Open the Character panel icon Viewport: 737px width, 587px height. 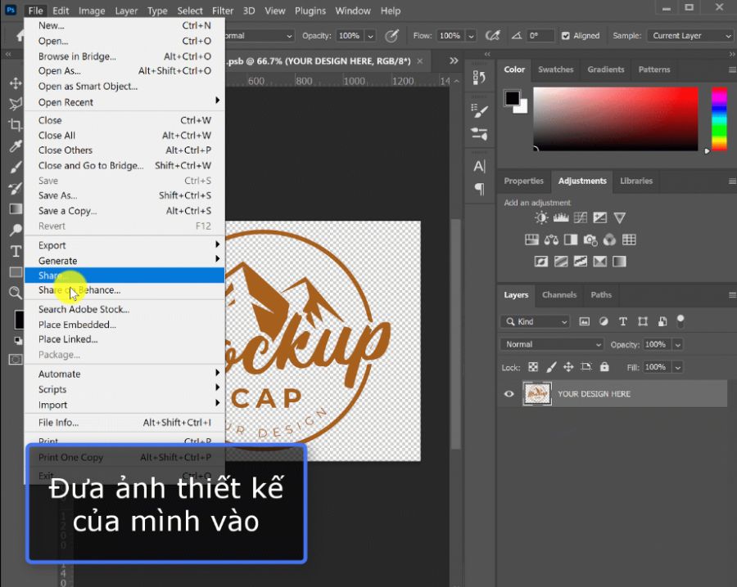(x=479, y=166)
